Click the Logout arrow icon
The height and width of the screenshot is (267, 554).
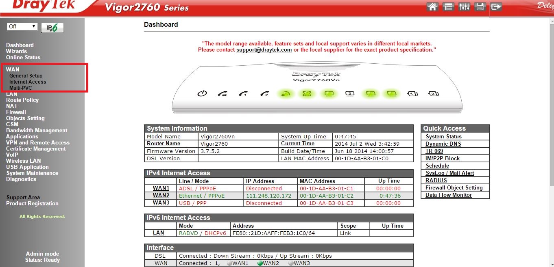[495, 7]
